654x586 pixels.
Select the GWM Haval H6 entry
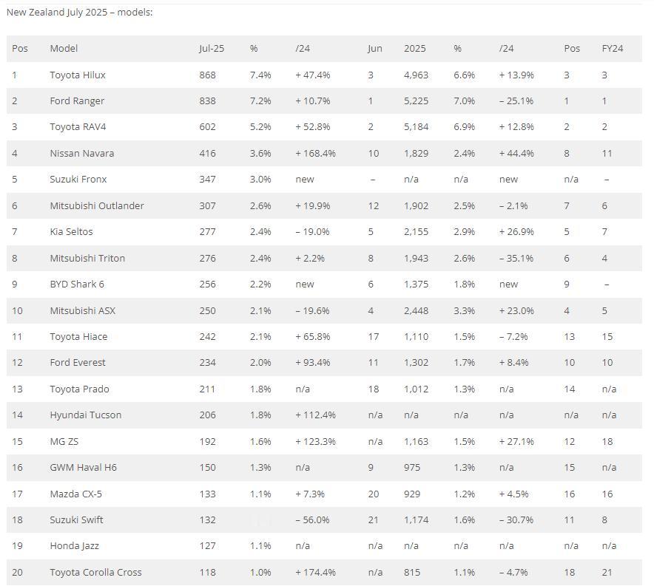pyautogui.click(x=83, y=467)
